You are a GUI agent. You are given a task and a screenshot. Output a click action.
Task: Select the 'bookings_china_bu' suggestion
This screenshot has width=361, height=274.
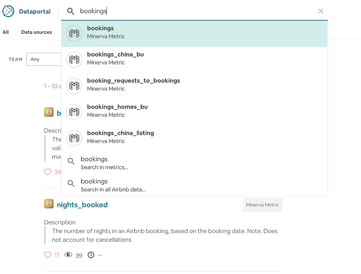[194, 60]
